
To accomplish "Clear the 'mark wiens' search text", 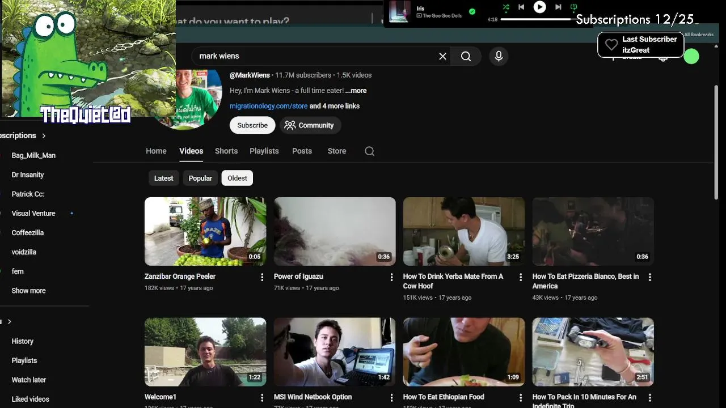I will 442,56.
